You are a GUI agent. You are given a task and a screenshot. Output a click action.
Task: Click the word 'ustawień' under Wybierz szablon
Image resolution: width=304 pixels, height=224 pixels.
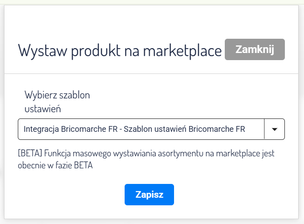click(x=43, y=108)
